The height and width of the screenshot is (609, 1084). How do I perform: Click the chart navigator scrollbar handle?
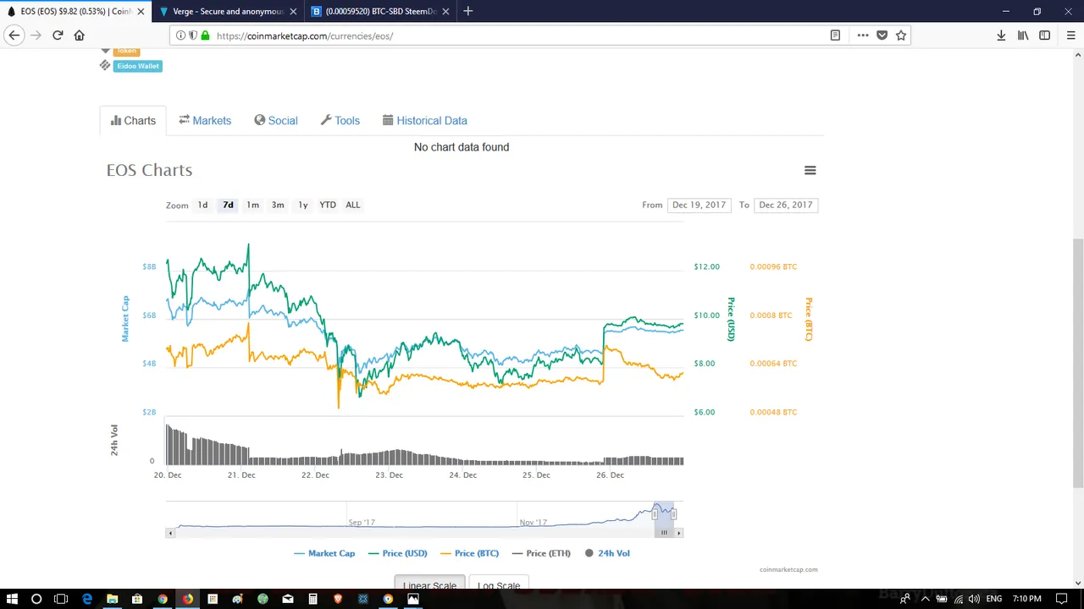[x=664, y=533]
